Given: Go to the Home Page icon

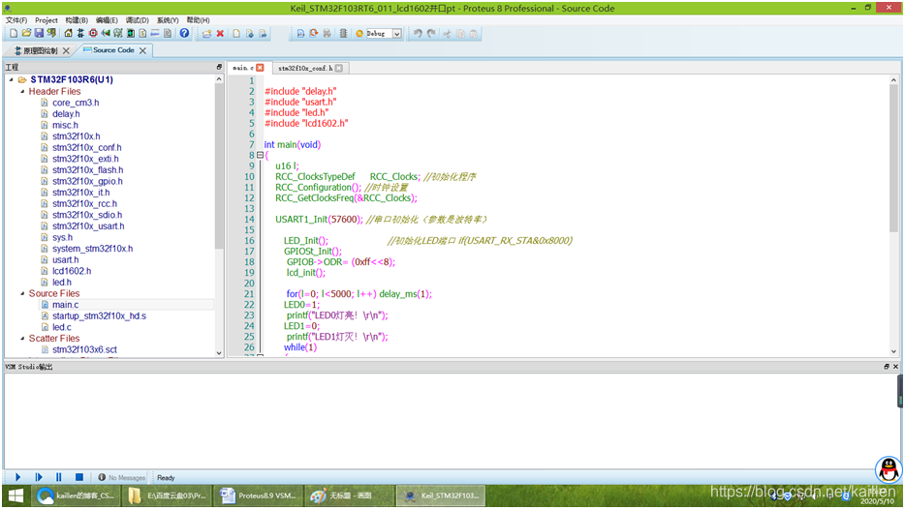Looking at the screenshot, I should [x=68, y=34].
